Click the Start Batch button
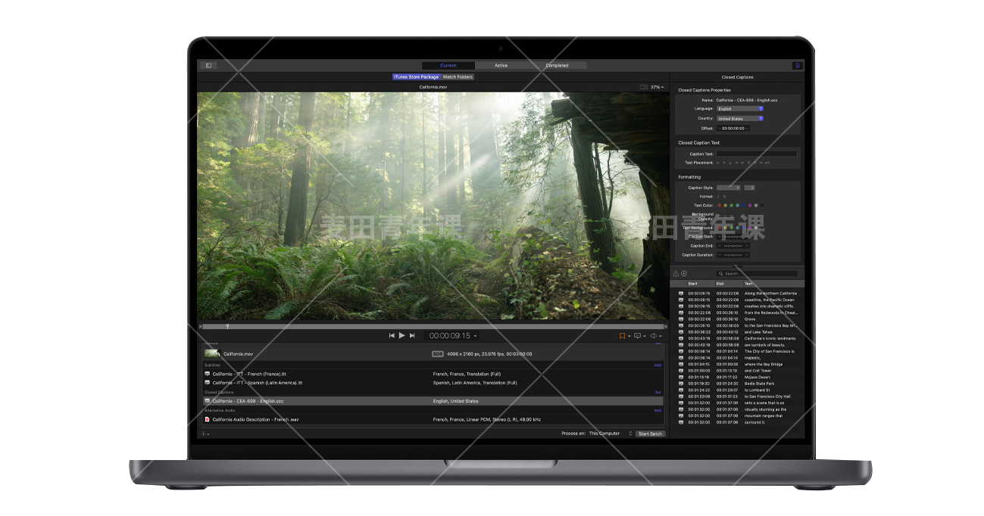984x516 pixels. click(x=650, y=434)
